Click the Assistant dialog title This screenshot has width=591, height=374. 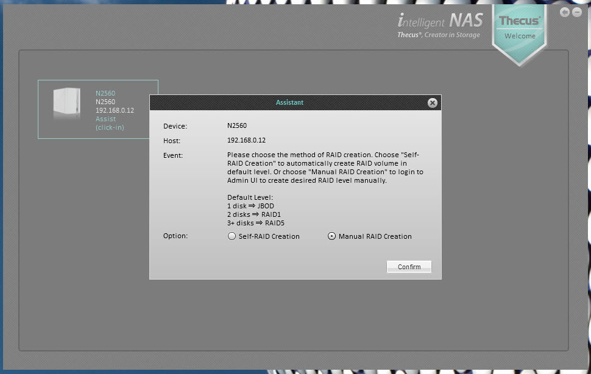click(x=289, y=102)
